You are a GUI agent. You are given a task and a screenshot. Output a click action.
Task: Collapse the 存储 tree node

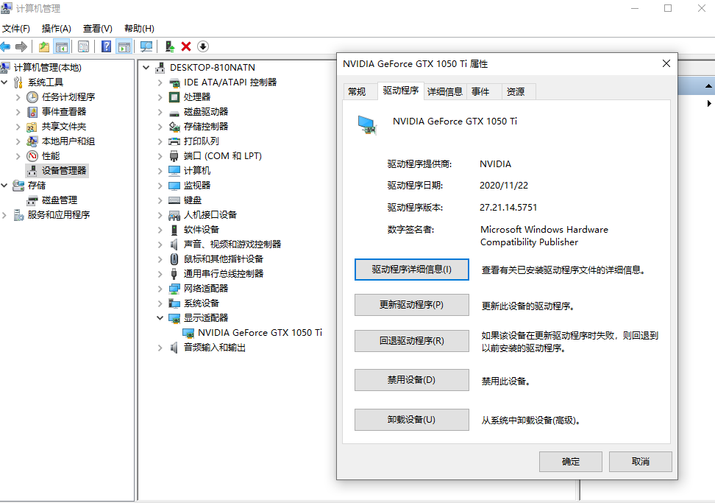tap(4, 186)
